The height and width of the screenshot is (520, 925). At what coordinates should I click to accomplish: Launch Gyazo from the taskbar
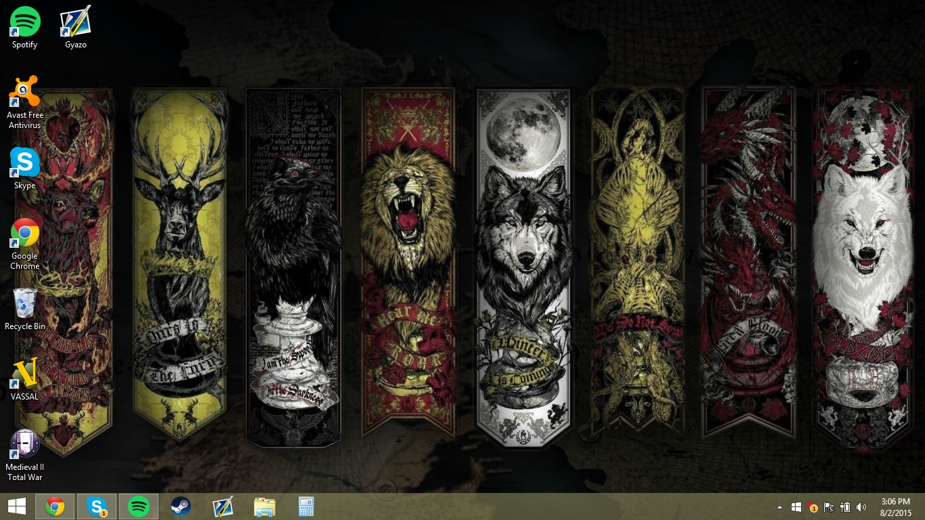(223, 506)
